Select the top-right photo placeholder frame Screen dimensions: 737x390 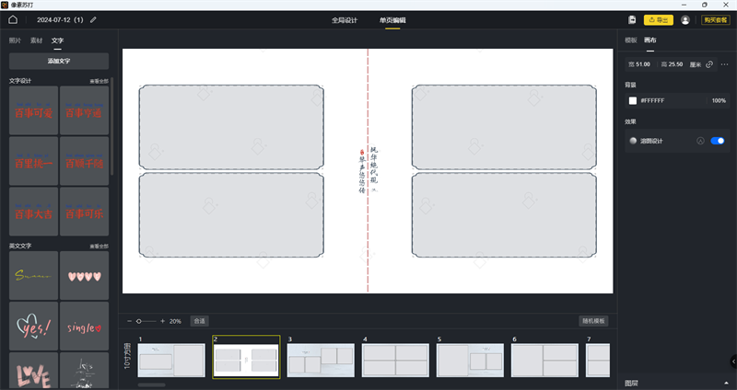pyautogui.click(x=504, y=127)
